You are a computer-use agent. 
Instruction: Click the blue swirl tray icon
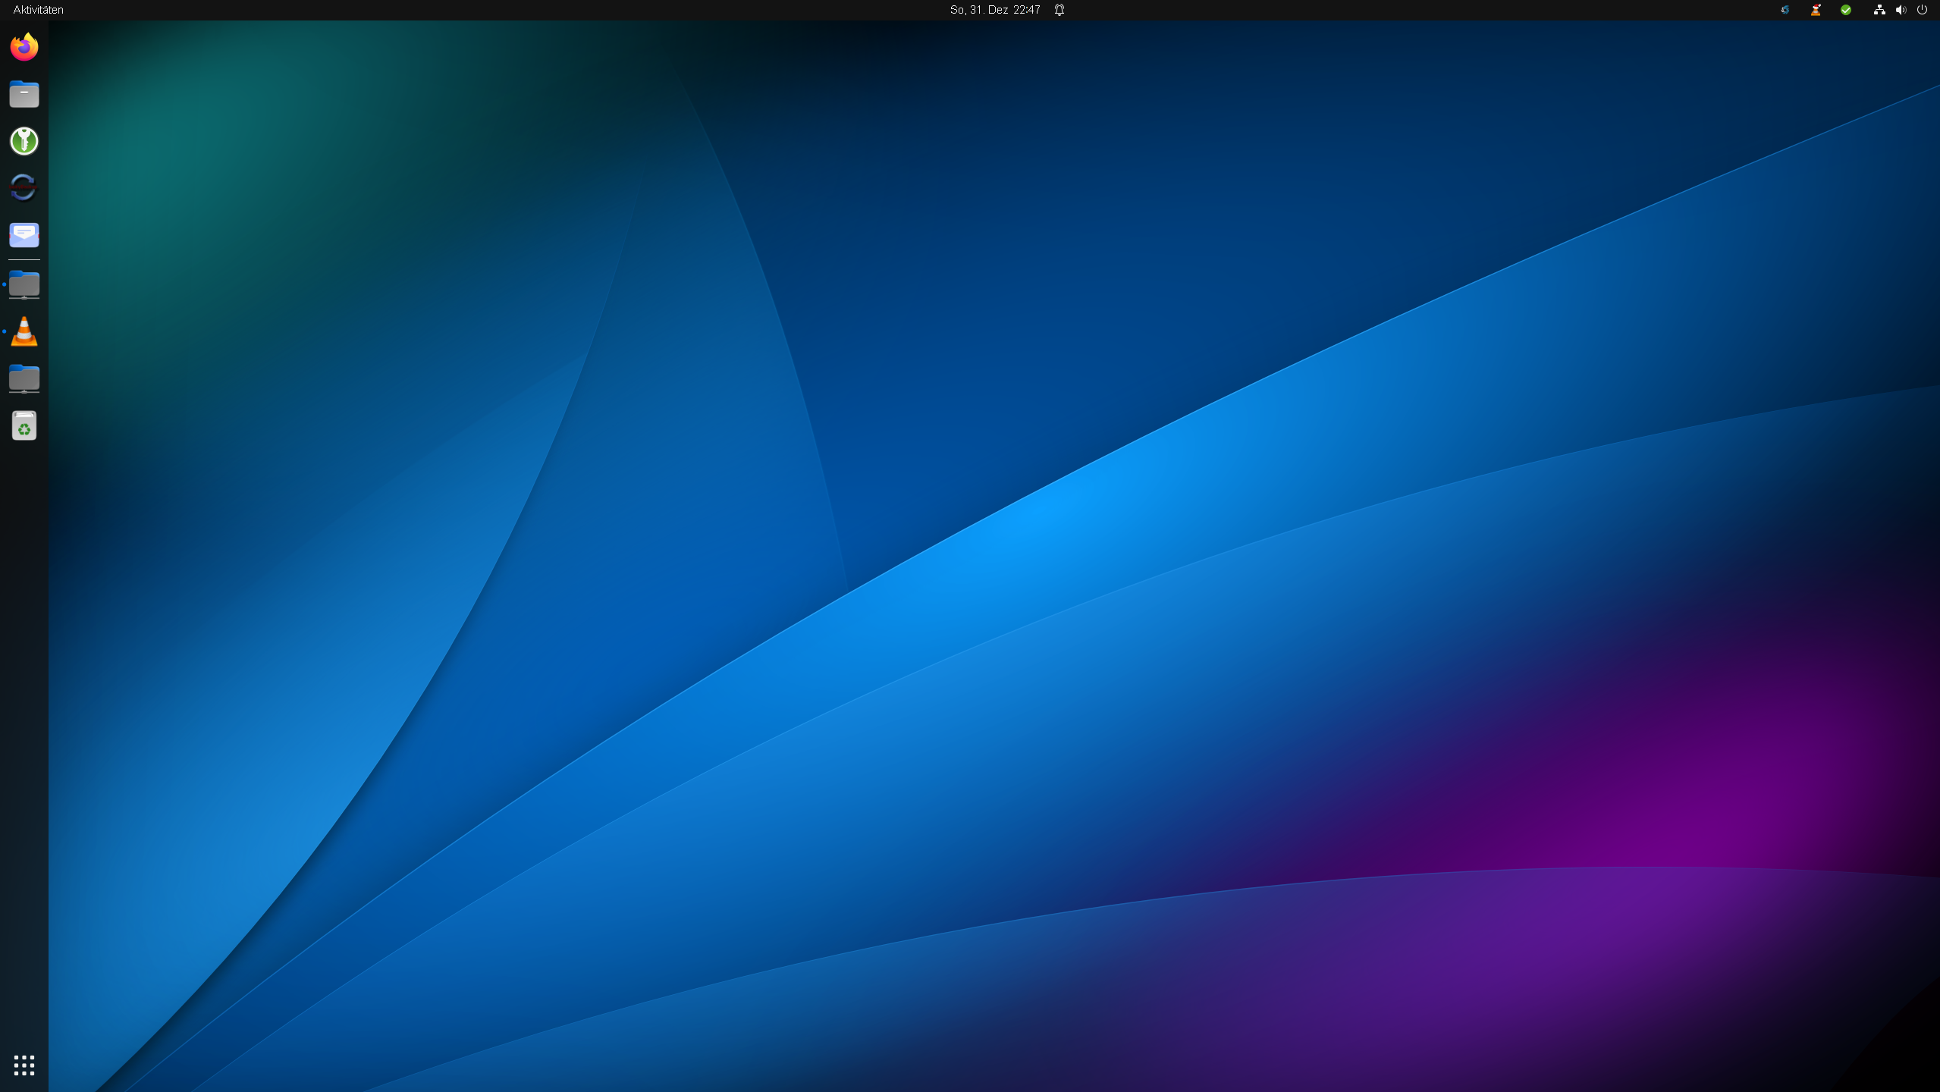click(1785, 10)
